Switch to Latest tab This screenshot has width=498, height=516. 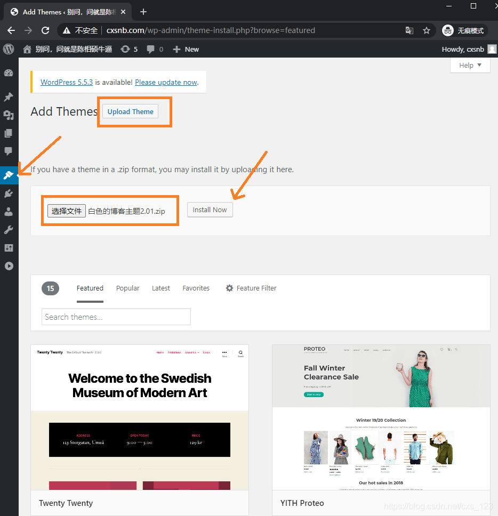coord(161,288)
